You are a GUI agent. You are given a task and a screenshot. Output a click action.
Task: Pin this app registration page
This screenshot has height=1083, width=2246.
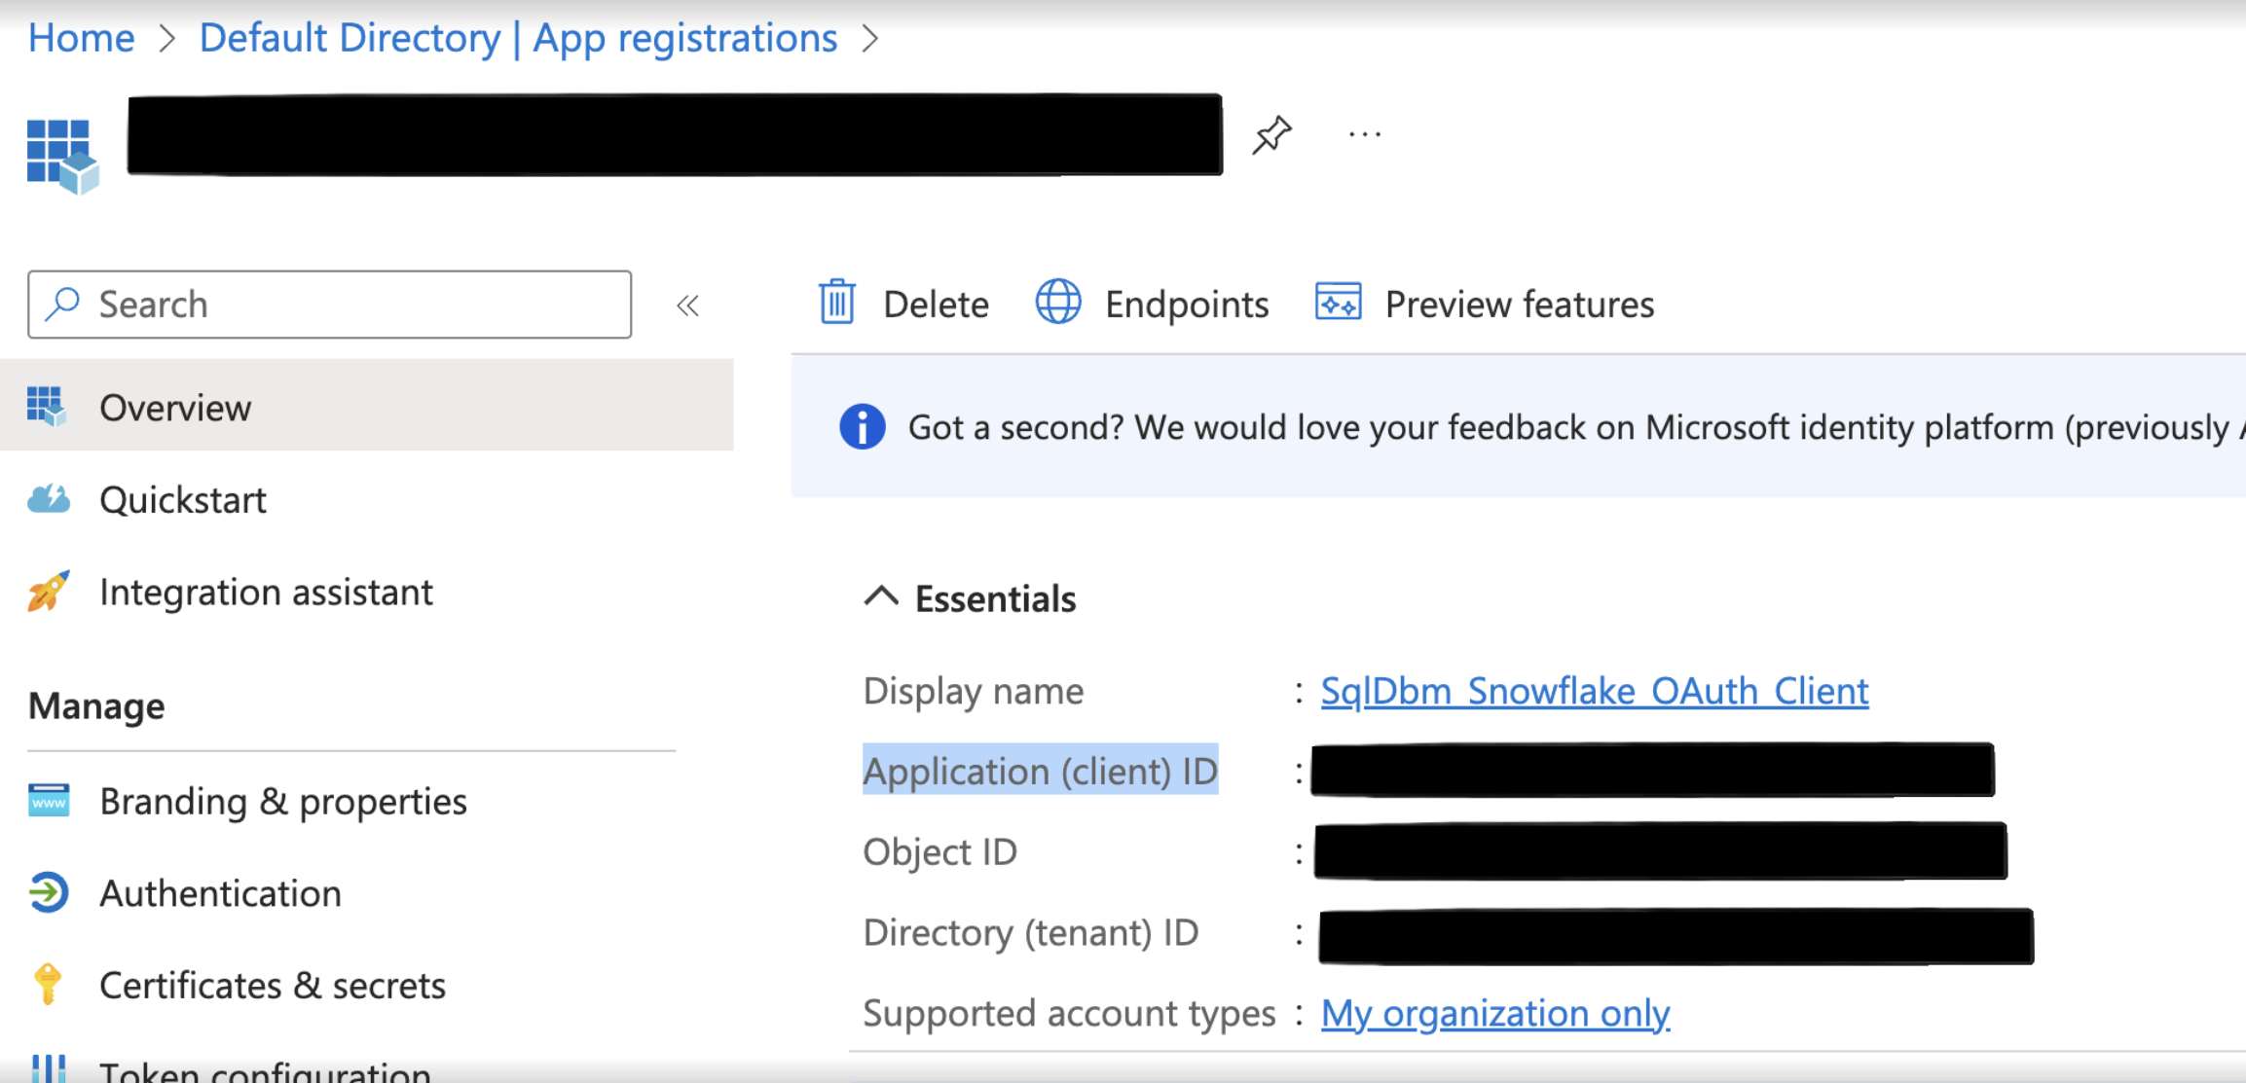tap(1270, 133)
